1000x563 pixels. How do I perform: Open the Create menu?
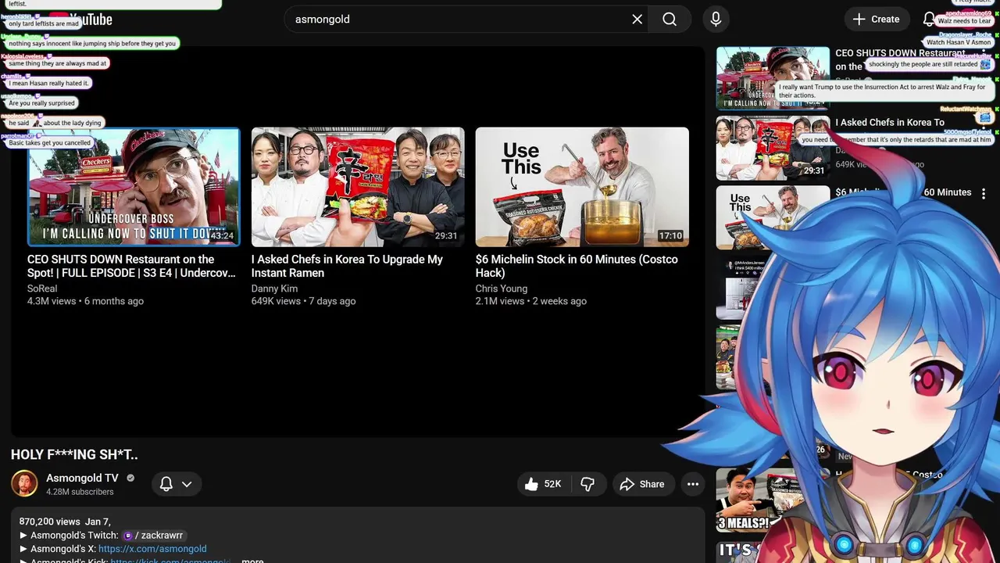point(877,20)
